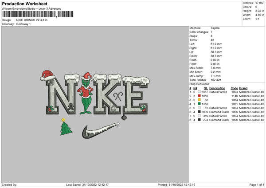Select thread code 1051 in row 4
Viewport: 266px width, 188px height.
[235, 104]
